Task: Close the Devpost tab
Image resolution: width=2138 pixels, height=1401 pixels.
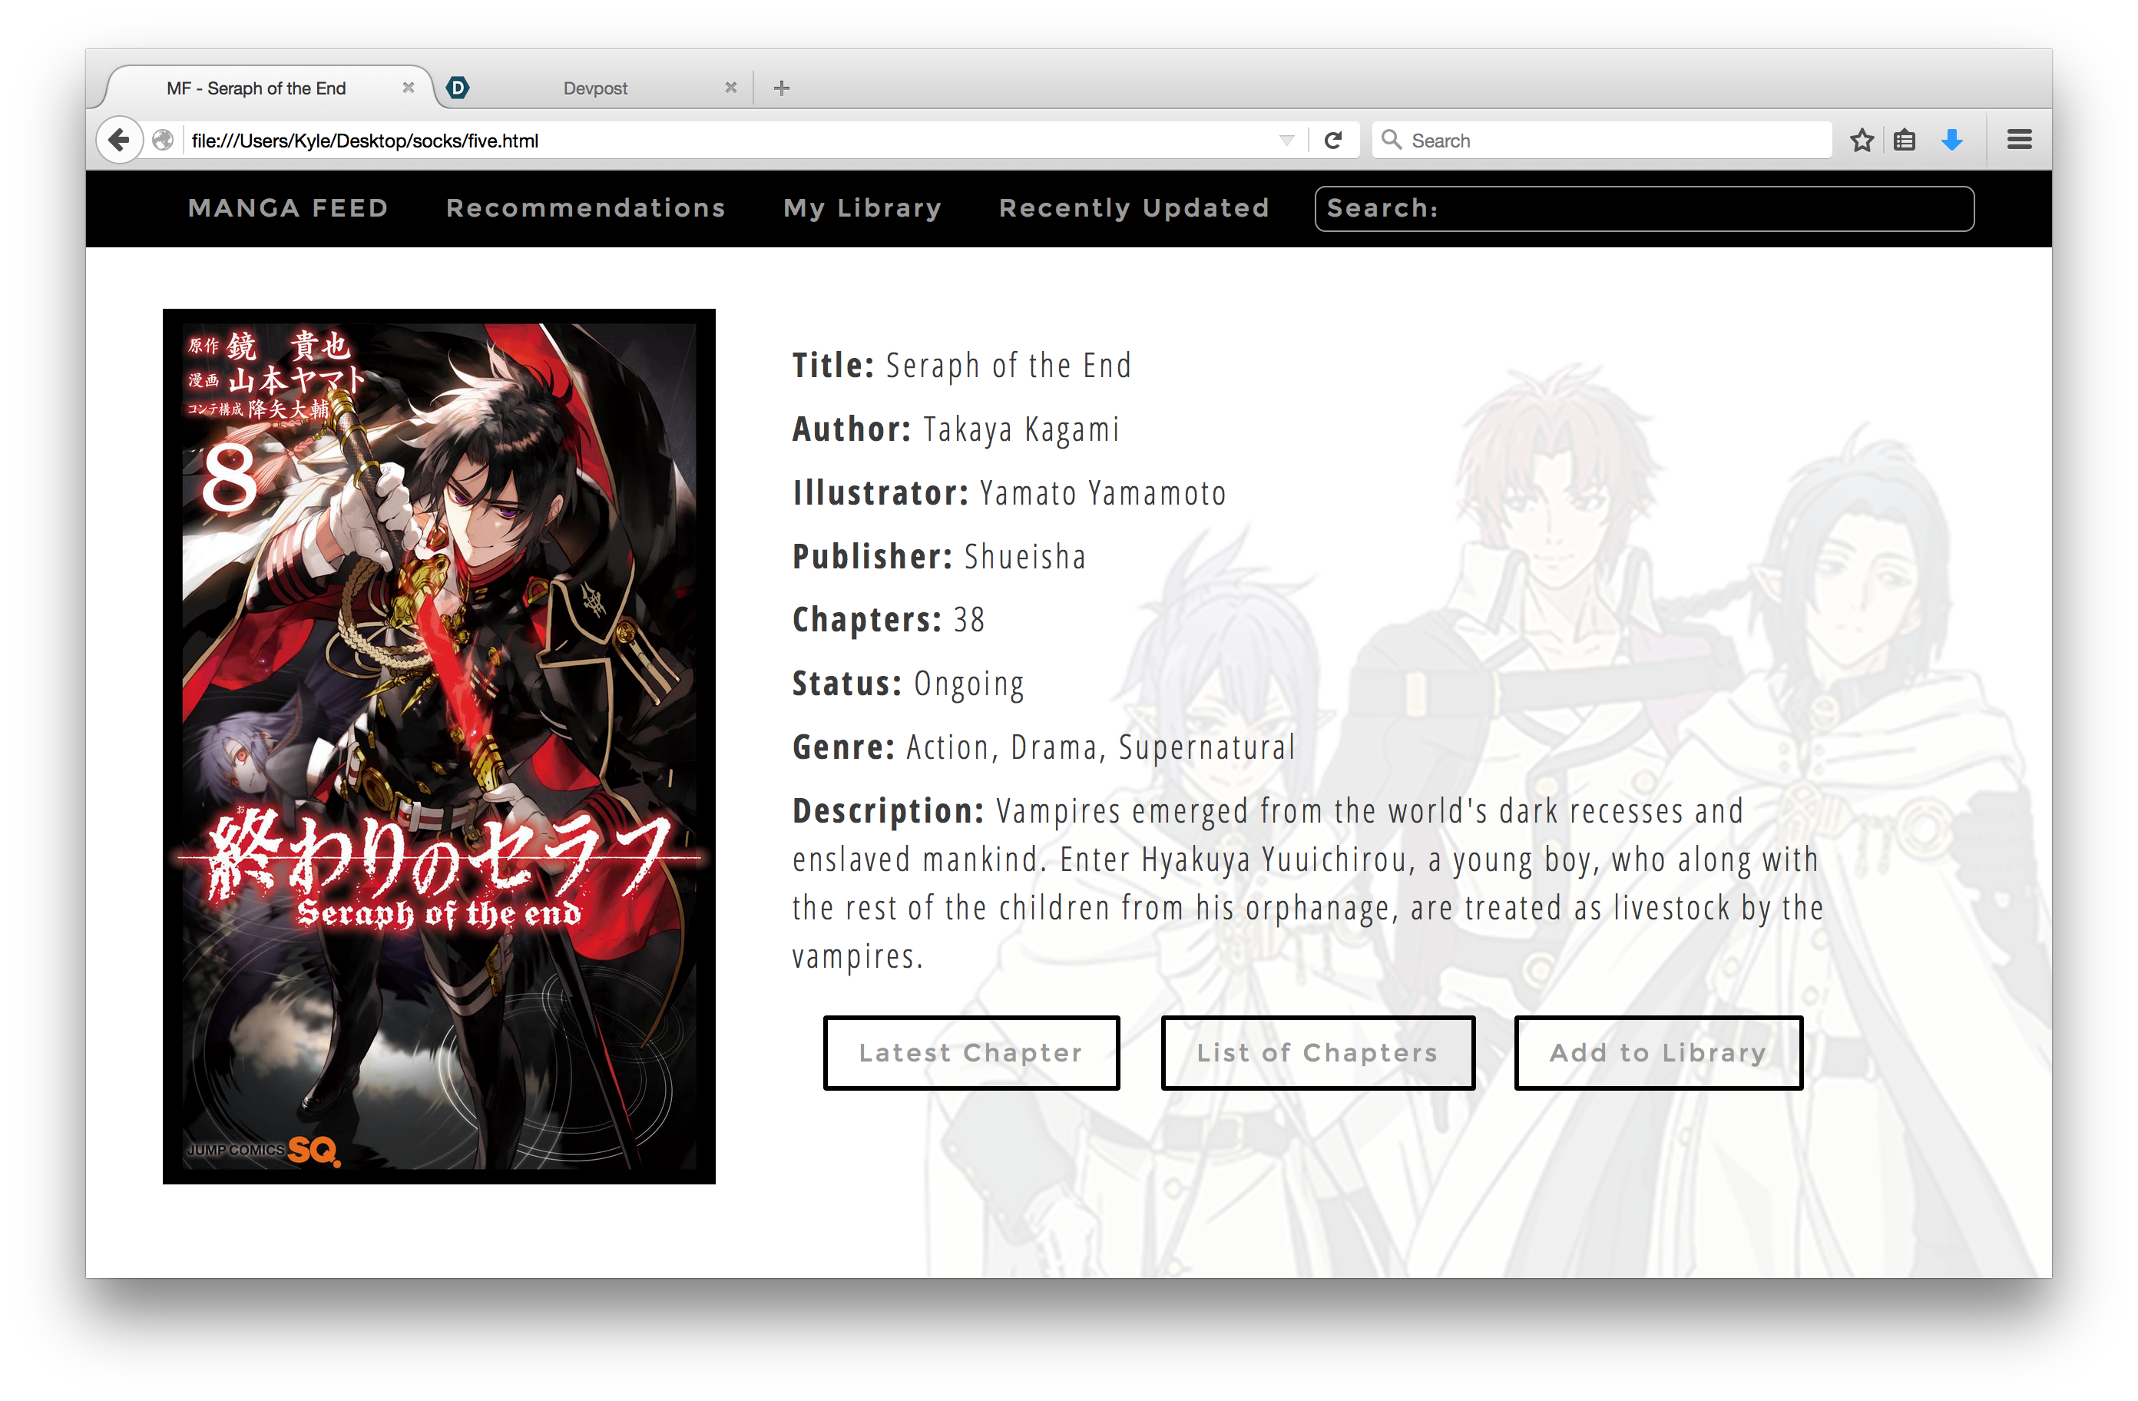Action: (730, 87)
